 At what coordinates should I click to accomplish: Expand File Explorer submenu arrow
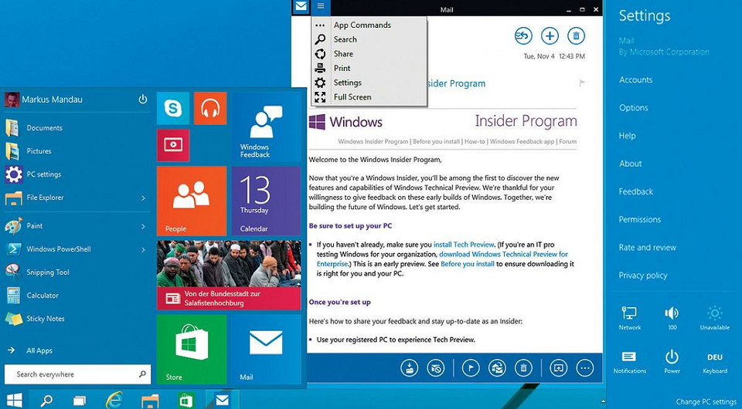143,198
